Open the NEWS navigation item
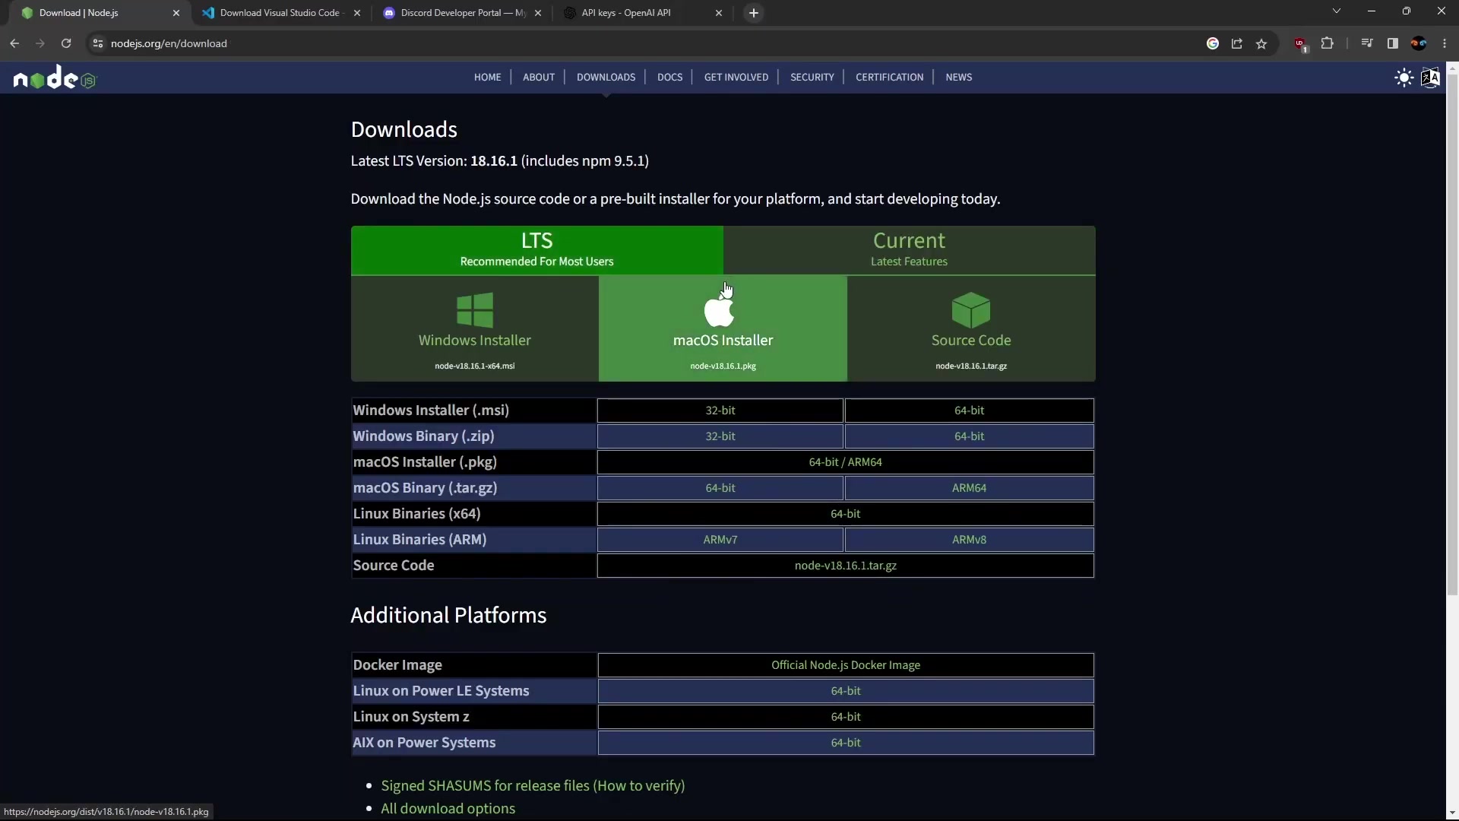1459x821 pixels. click(x=958, y=78)
